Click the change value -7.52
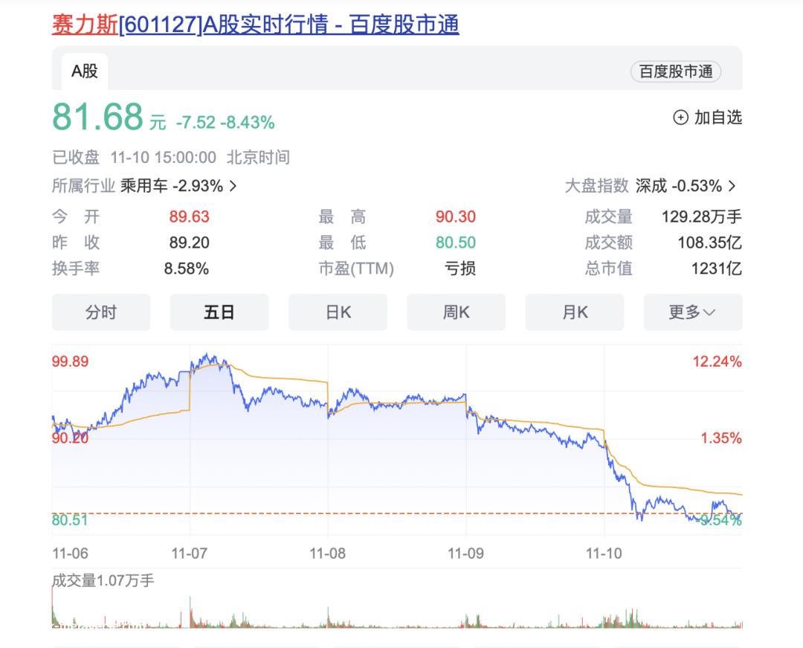Image resolution: width=803 pixels, height=648 pixels. coord(196,123)
